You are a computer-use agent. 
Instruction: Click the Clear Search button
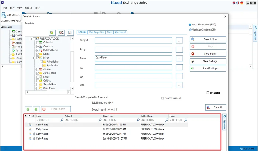(x=56, y=109)
